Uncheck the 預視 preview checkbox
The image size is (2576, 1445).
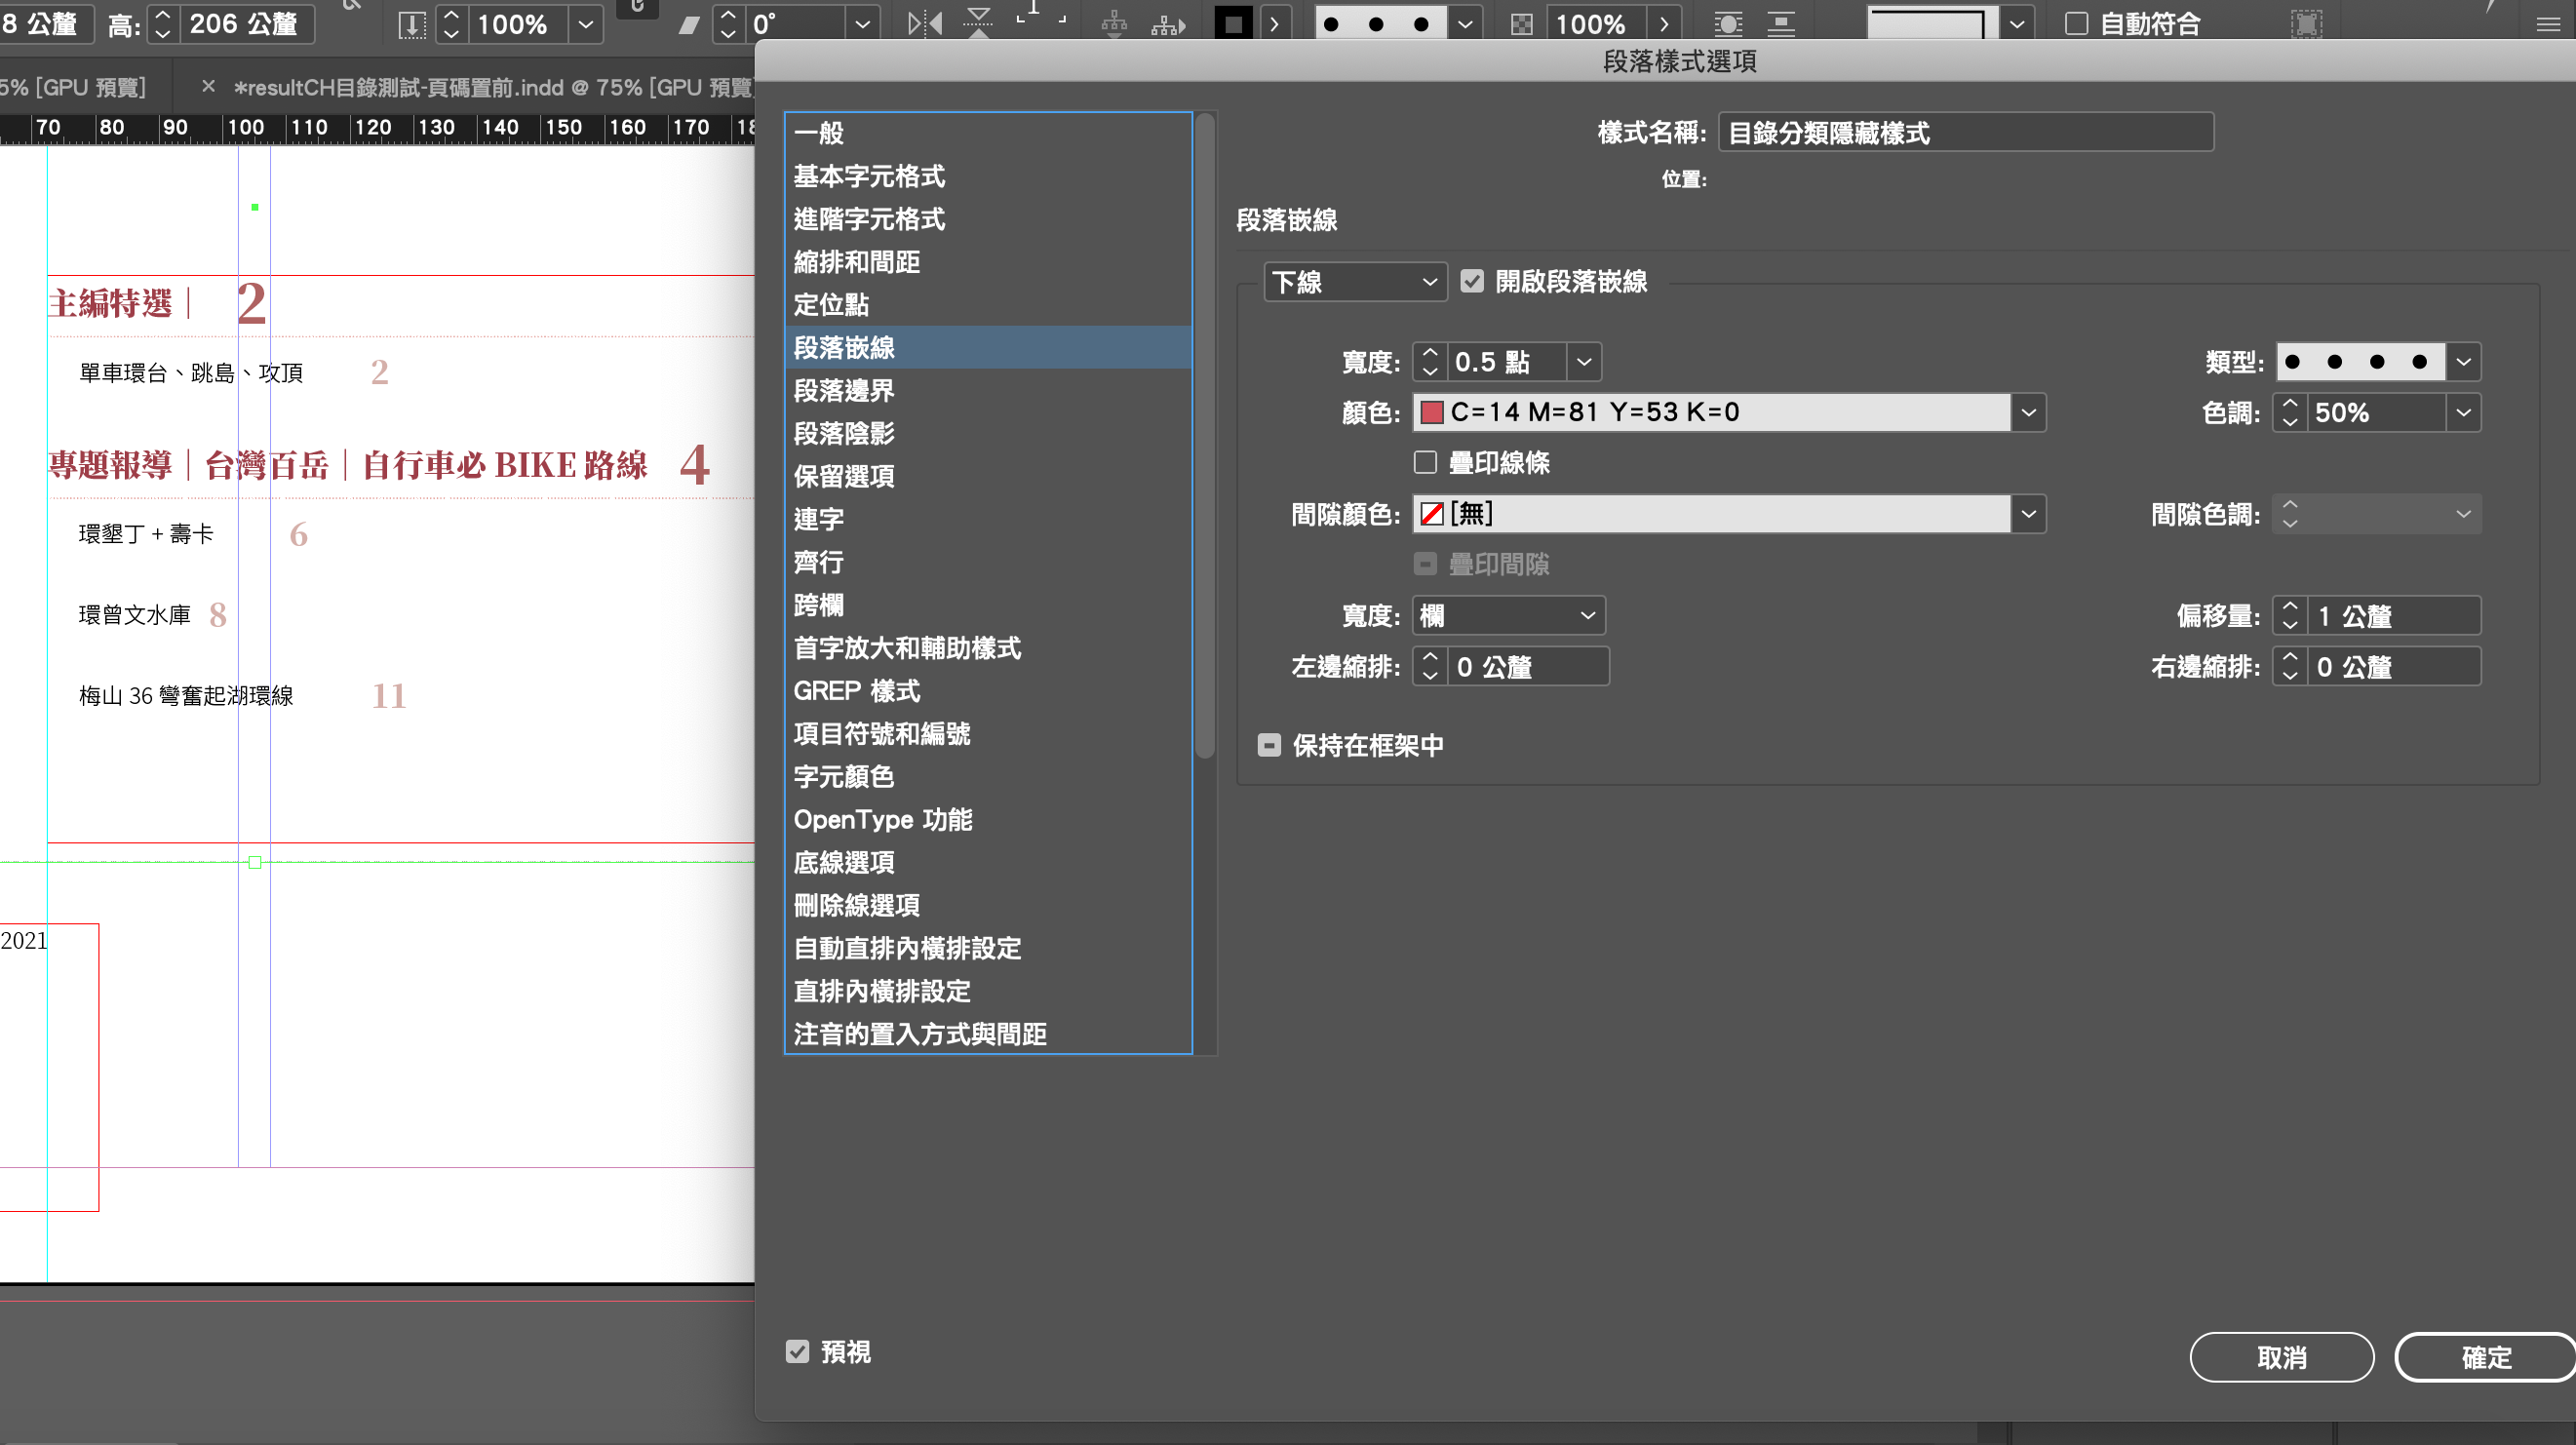[797, 1351]
